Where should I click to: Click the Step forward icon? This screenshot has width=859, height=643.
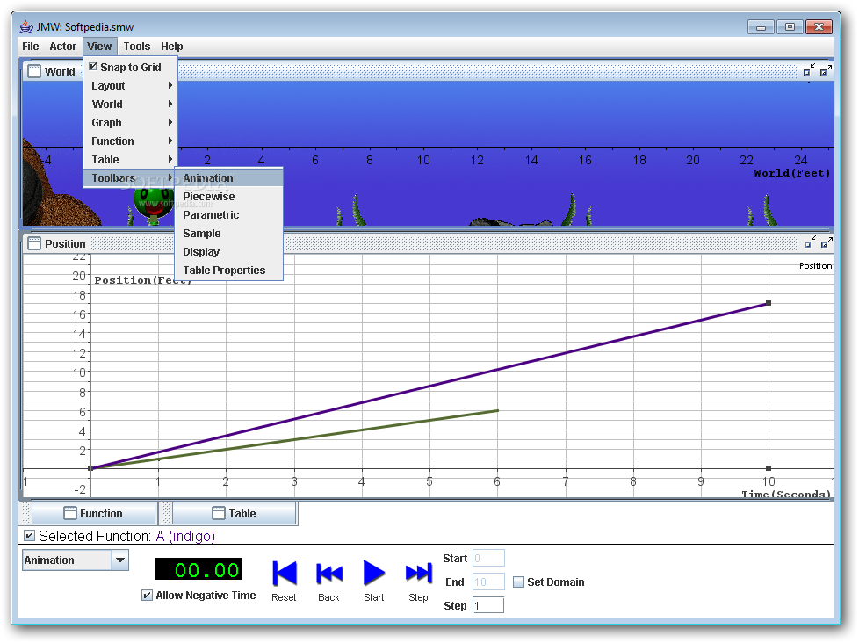tap(419, 573)
